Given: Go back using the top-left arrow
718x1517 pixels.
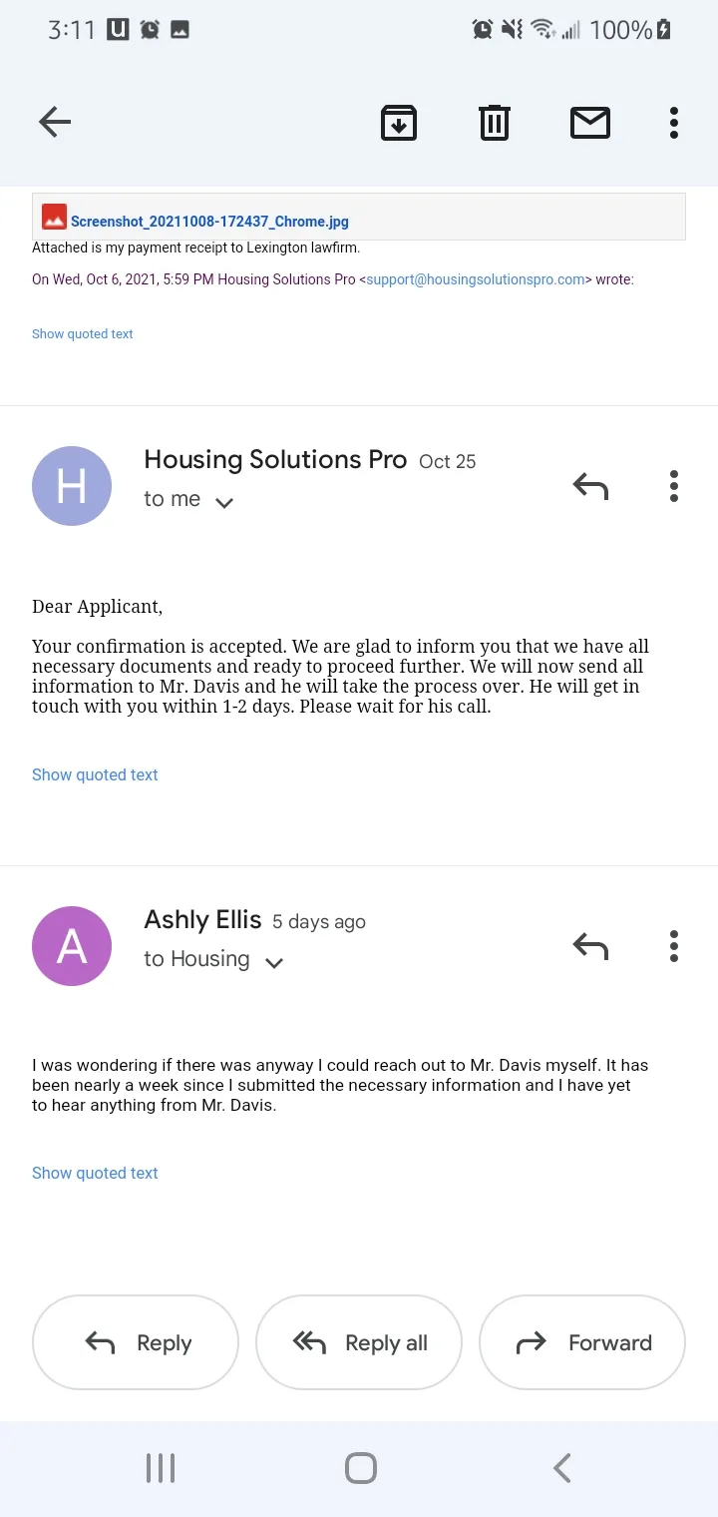Looking at the screenshot, I should 55,123.
